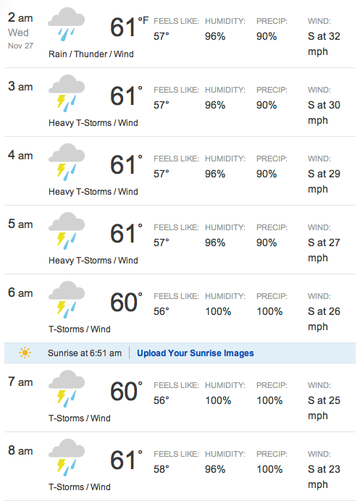Click the 2 am rain cloud icon
360x501 pixels.
(66, 25)
